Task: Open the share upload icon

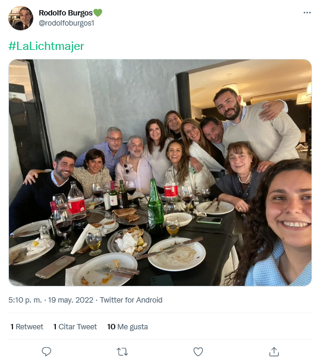Action: coord(274,352)
